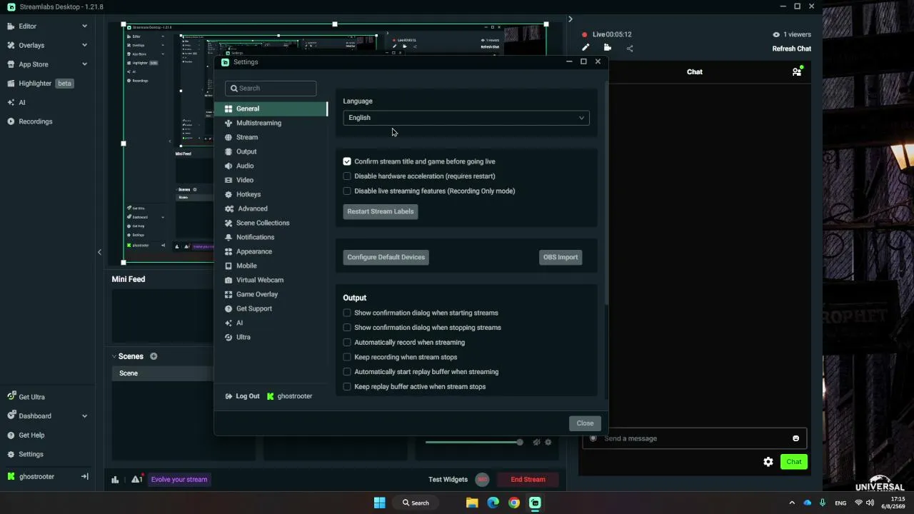Screen dimensions: 914x514
Task: Launch Microsoft Edge from taskbar
Action: (493, 503)
